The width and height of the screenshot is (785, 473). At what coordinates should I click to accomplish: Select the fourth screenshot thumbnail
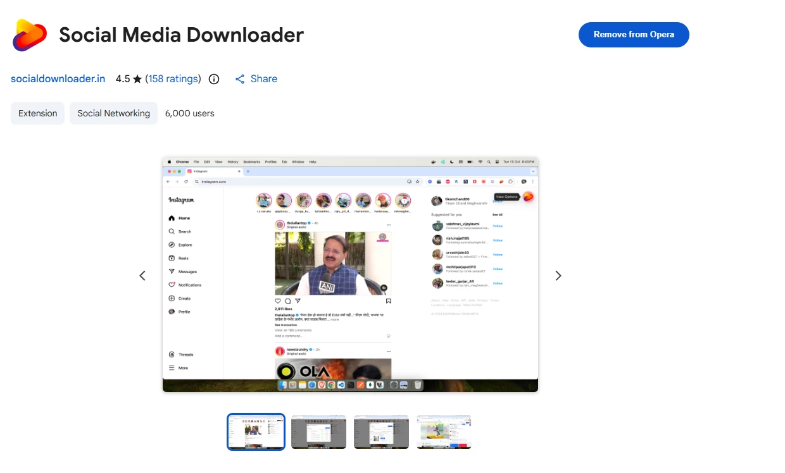(x=444, y=432)
